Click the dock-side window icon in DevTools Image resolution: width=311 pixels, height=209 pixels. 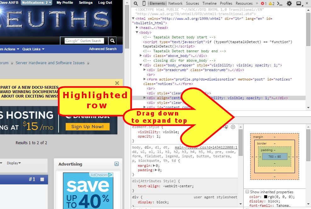click(299, 3)
